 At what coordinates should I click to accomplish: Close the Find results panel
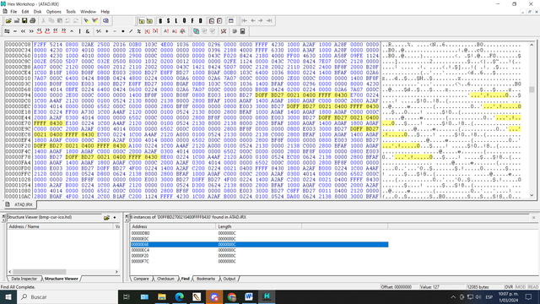click(533, 218)
